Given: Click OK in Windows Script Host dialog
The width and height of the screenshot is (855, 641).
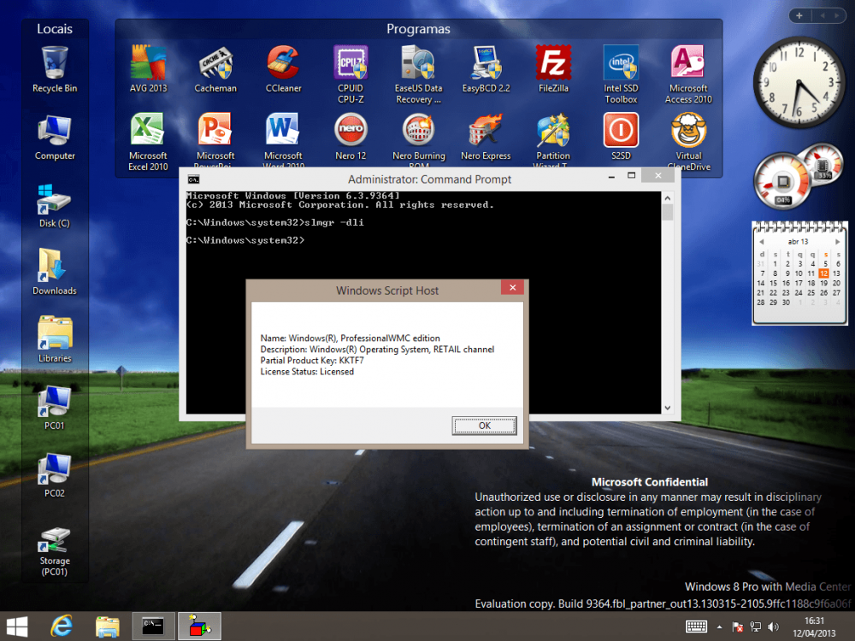Looking at the screenshot, I should (484, 426).
